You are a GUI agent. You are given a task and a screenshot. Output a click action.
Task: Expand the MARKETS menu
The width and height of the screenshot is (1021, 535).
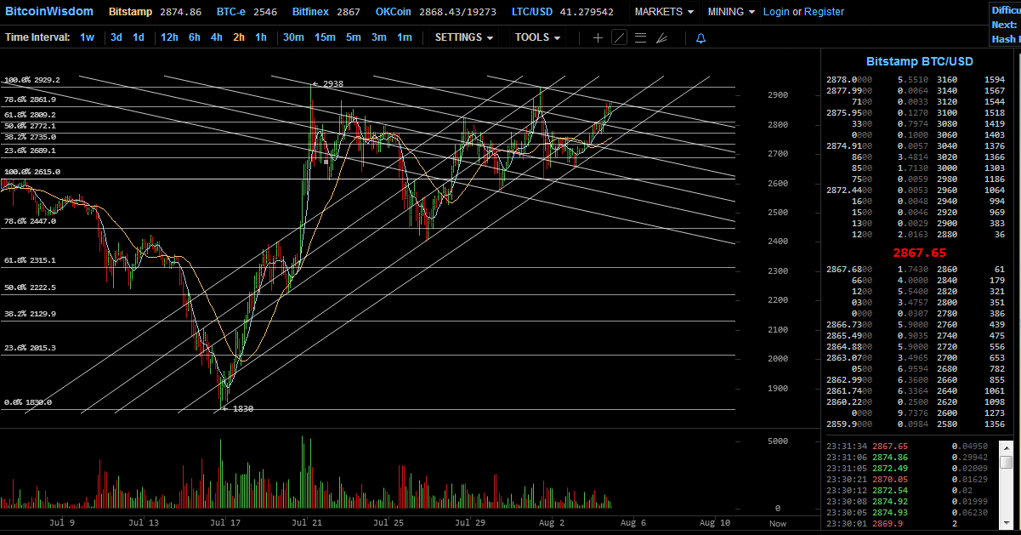tap(664, 12)
